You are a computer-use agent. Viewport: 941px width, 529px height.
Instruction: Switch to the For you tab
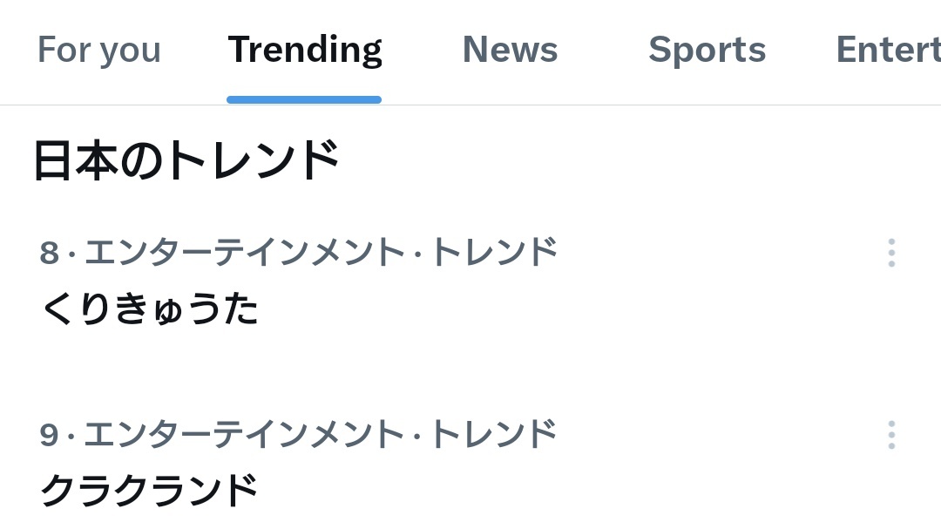click(x=98, y=50)
